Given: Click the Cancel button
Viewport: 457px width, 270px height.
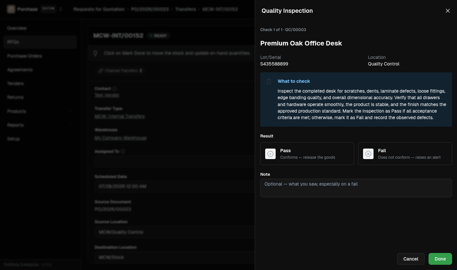Looking at the screenshot, I should [x=411, y=259].
